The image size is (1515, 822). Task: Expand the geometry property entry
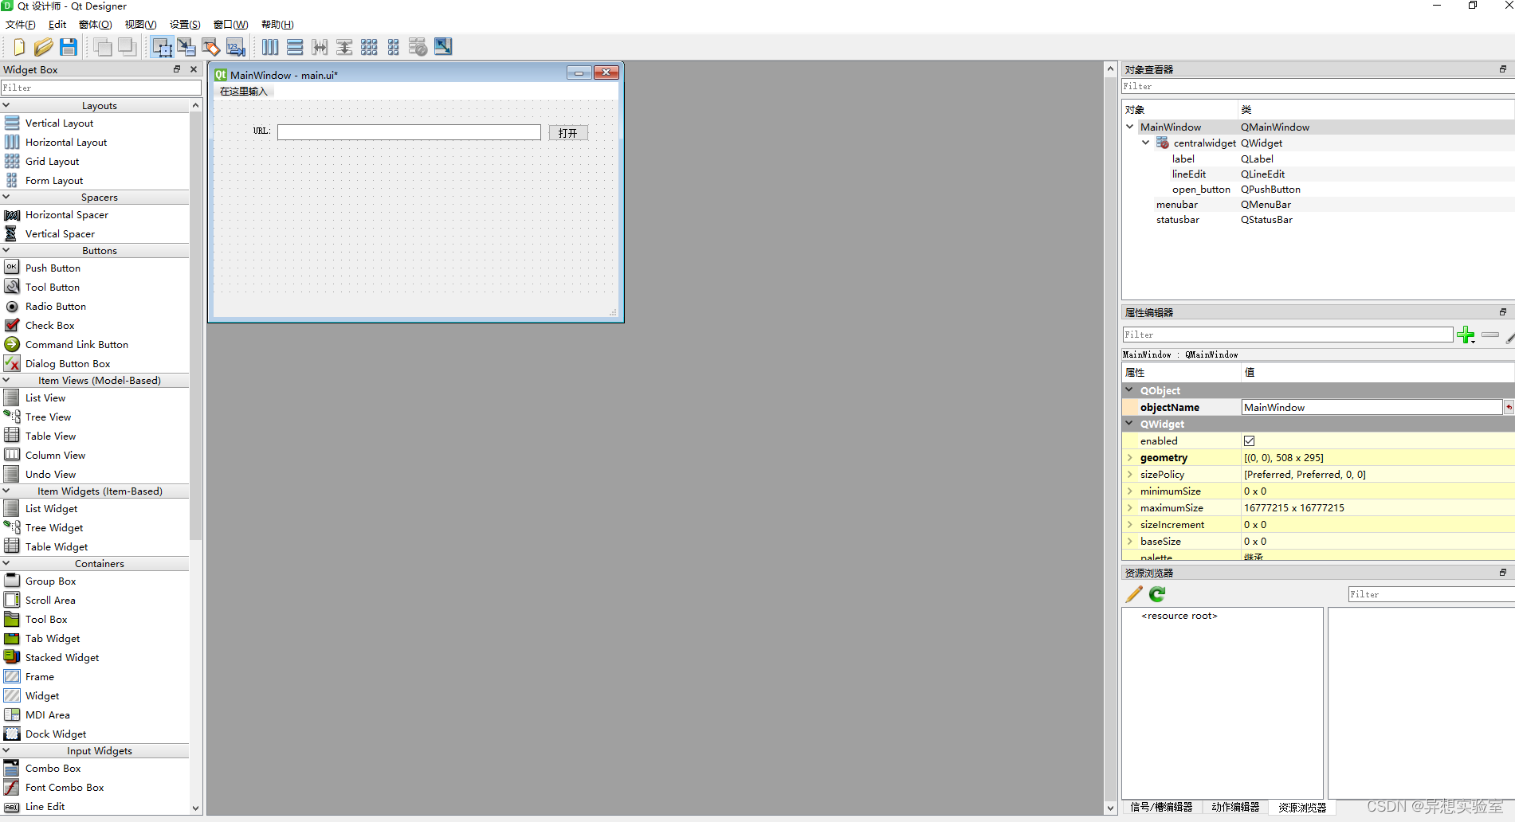coord(1129,457)
